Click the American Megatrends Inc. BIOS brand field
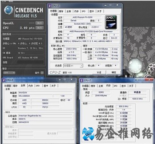 [45, 116]
